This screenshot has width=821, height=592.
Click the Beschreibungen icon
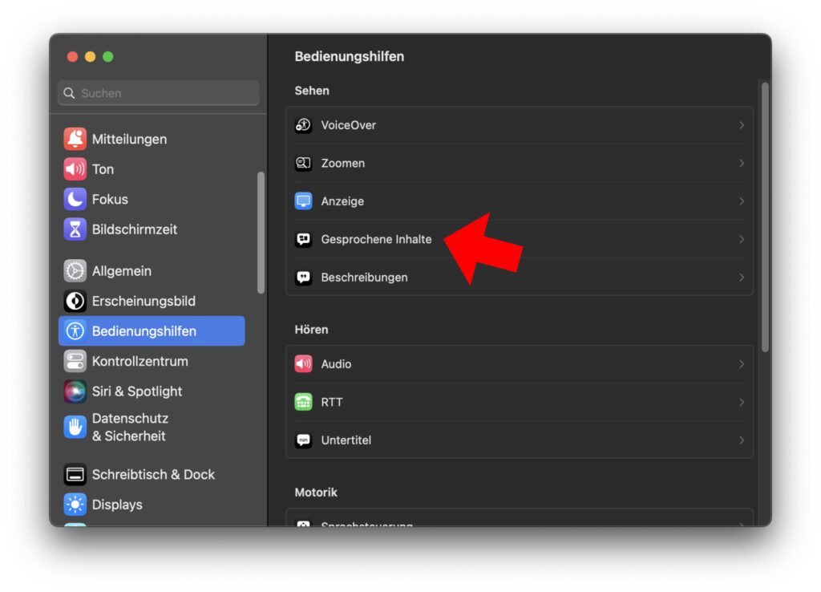point(304,277)
